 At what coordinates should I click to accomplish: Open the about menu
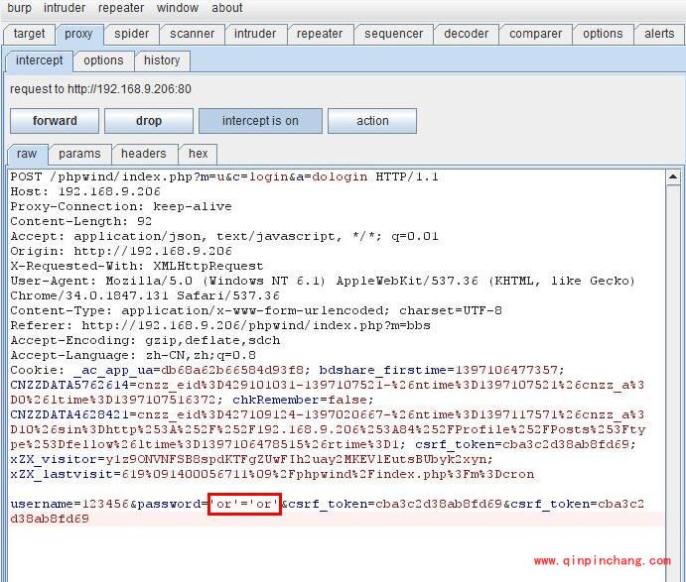point(227,8)
